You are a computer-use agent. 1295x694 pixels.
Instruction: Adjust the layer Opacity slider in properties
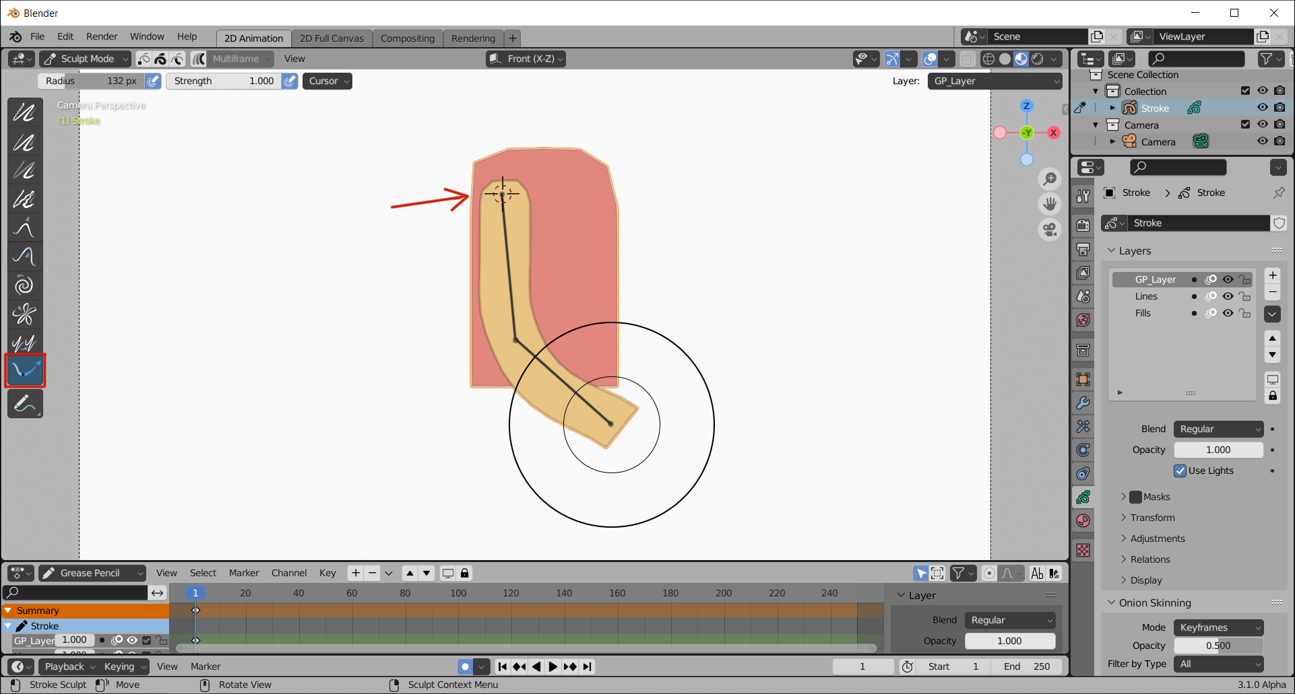tap(1218, 450)
